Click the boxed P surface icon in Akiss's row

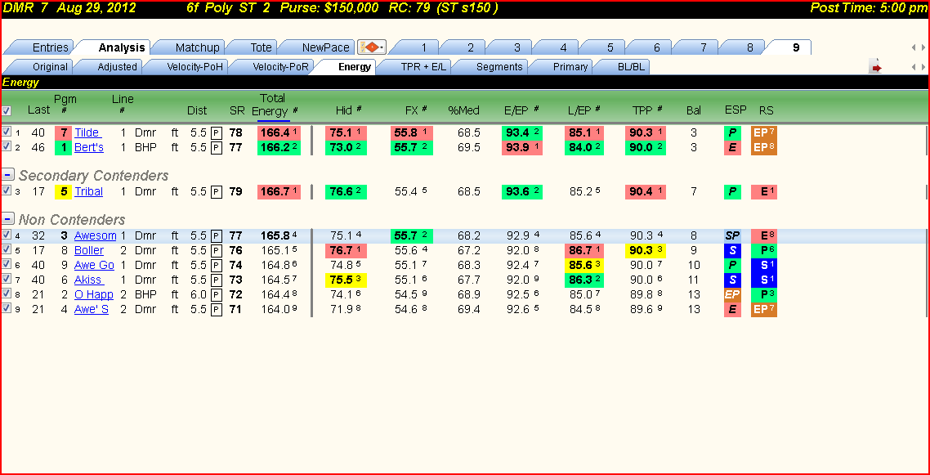click(217, 280)
